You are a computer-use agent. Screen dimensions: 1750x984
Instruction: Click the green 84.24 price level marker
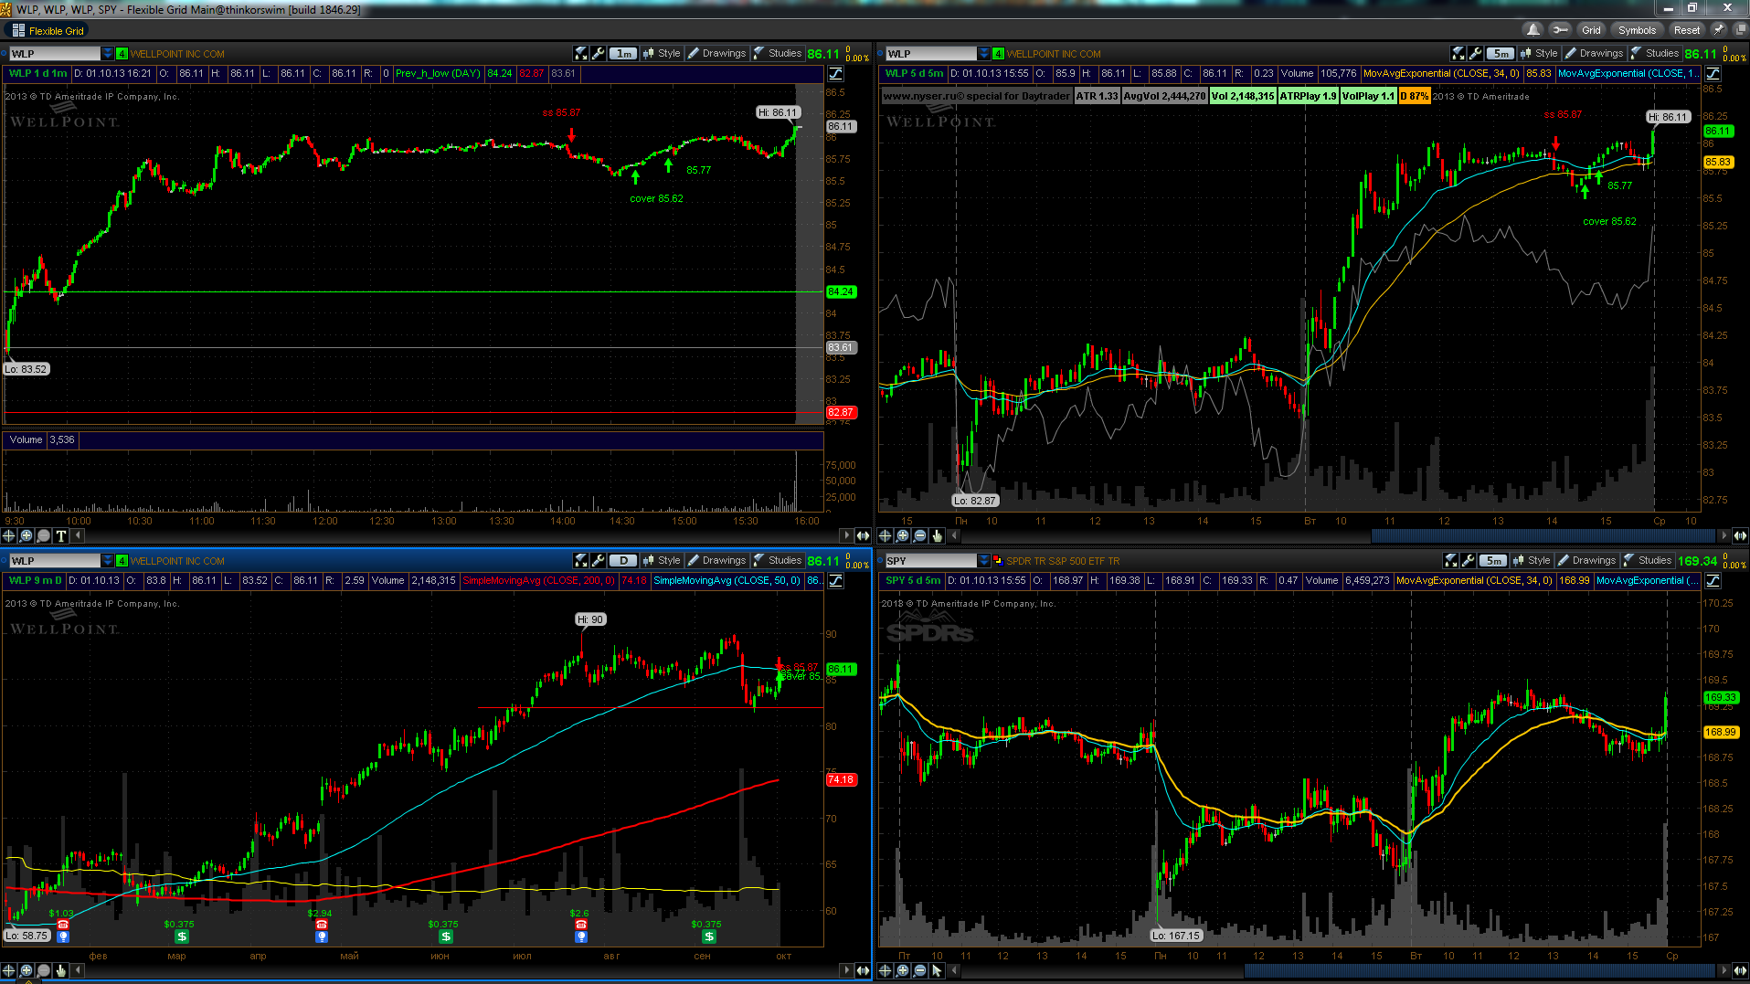point(841,292)
